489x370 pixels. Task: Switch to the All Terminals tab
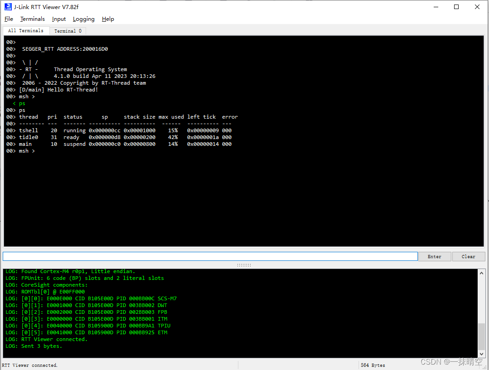tap(26, 30)
